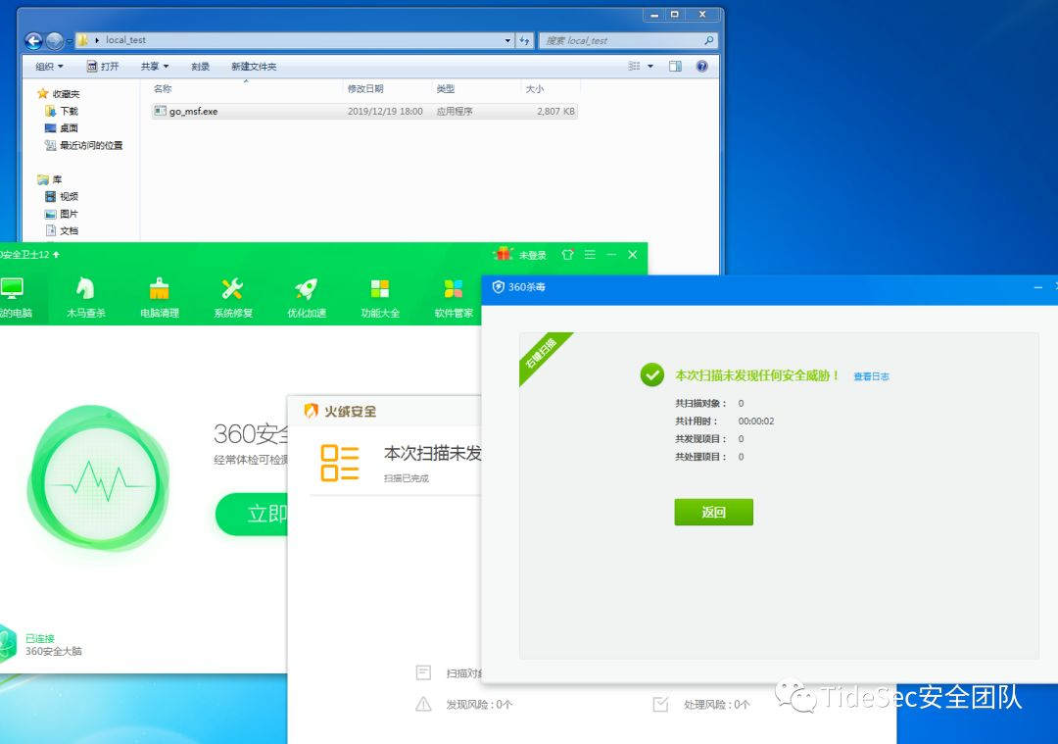Click 查看日志 link in 360杀毒
1058x744 pixels.
pos(871,376)
